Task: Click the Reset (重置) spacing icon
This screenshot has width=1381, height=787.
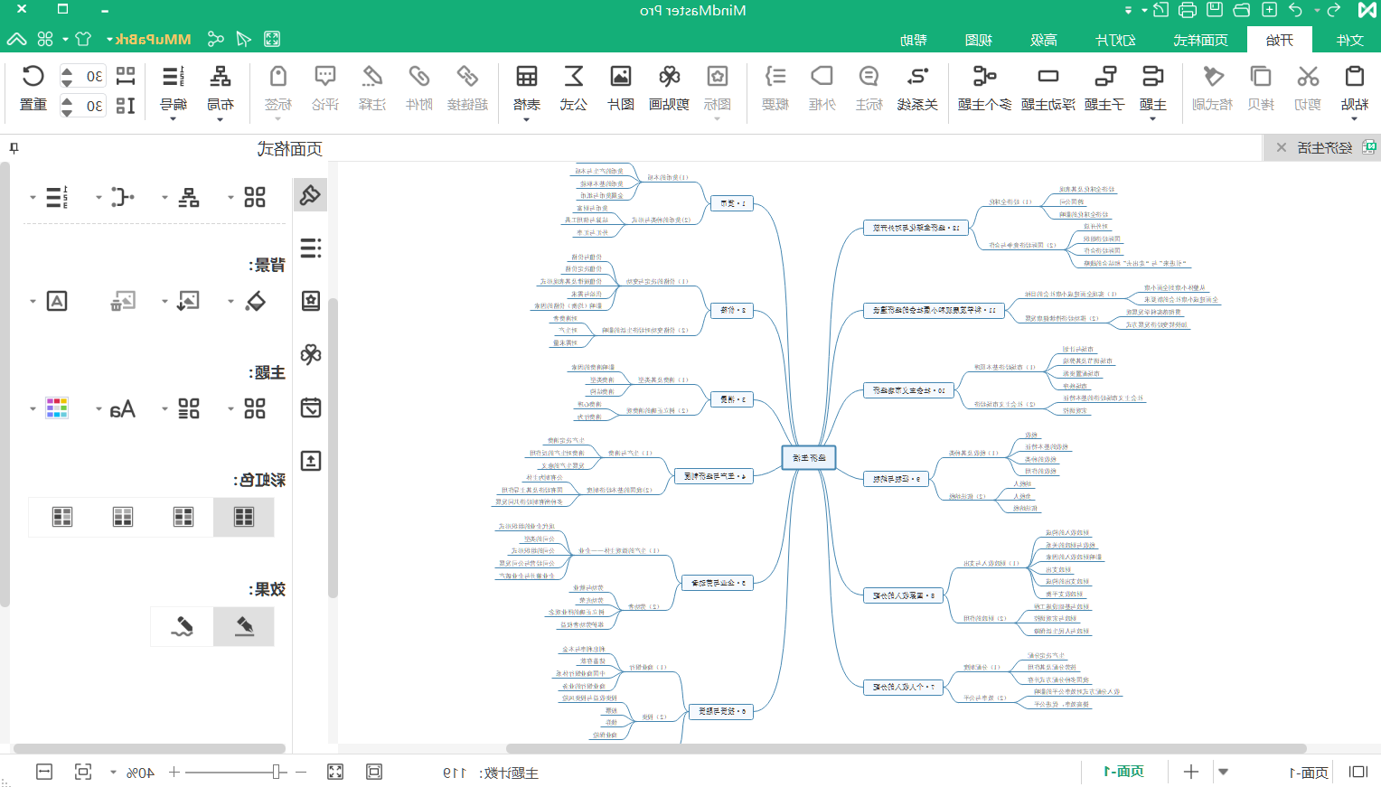Action: (x=33, y=77)
